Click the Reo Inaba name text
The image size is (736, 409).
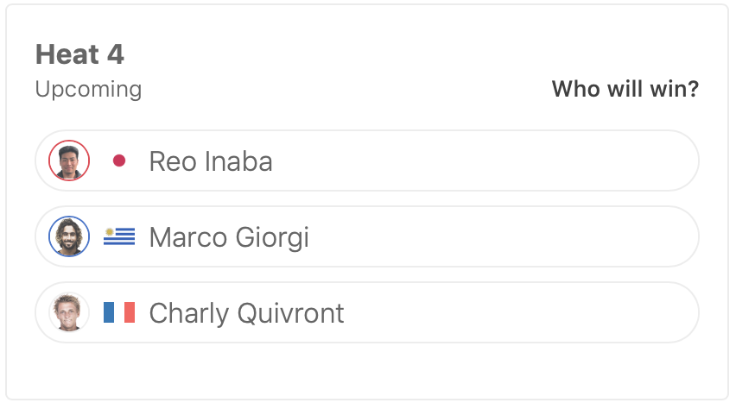click(211, 161)
